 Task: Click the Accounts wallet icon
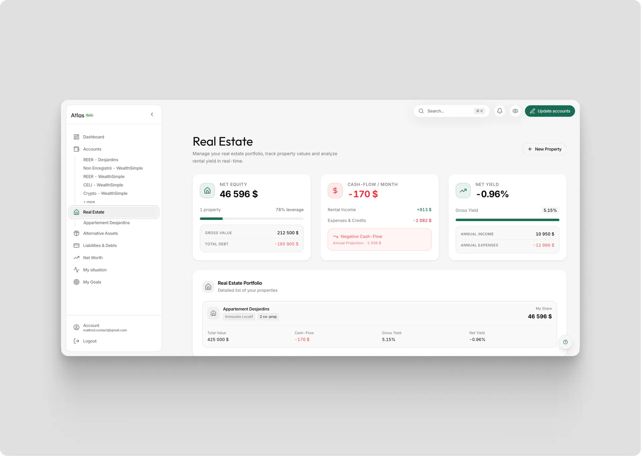pyautogui.click(x=76, y=149)
